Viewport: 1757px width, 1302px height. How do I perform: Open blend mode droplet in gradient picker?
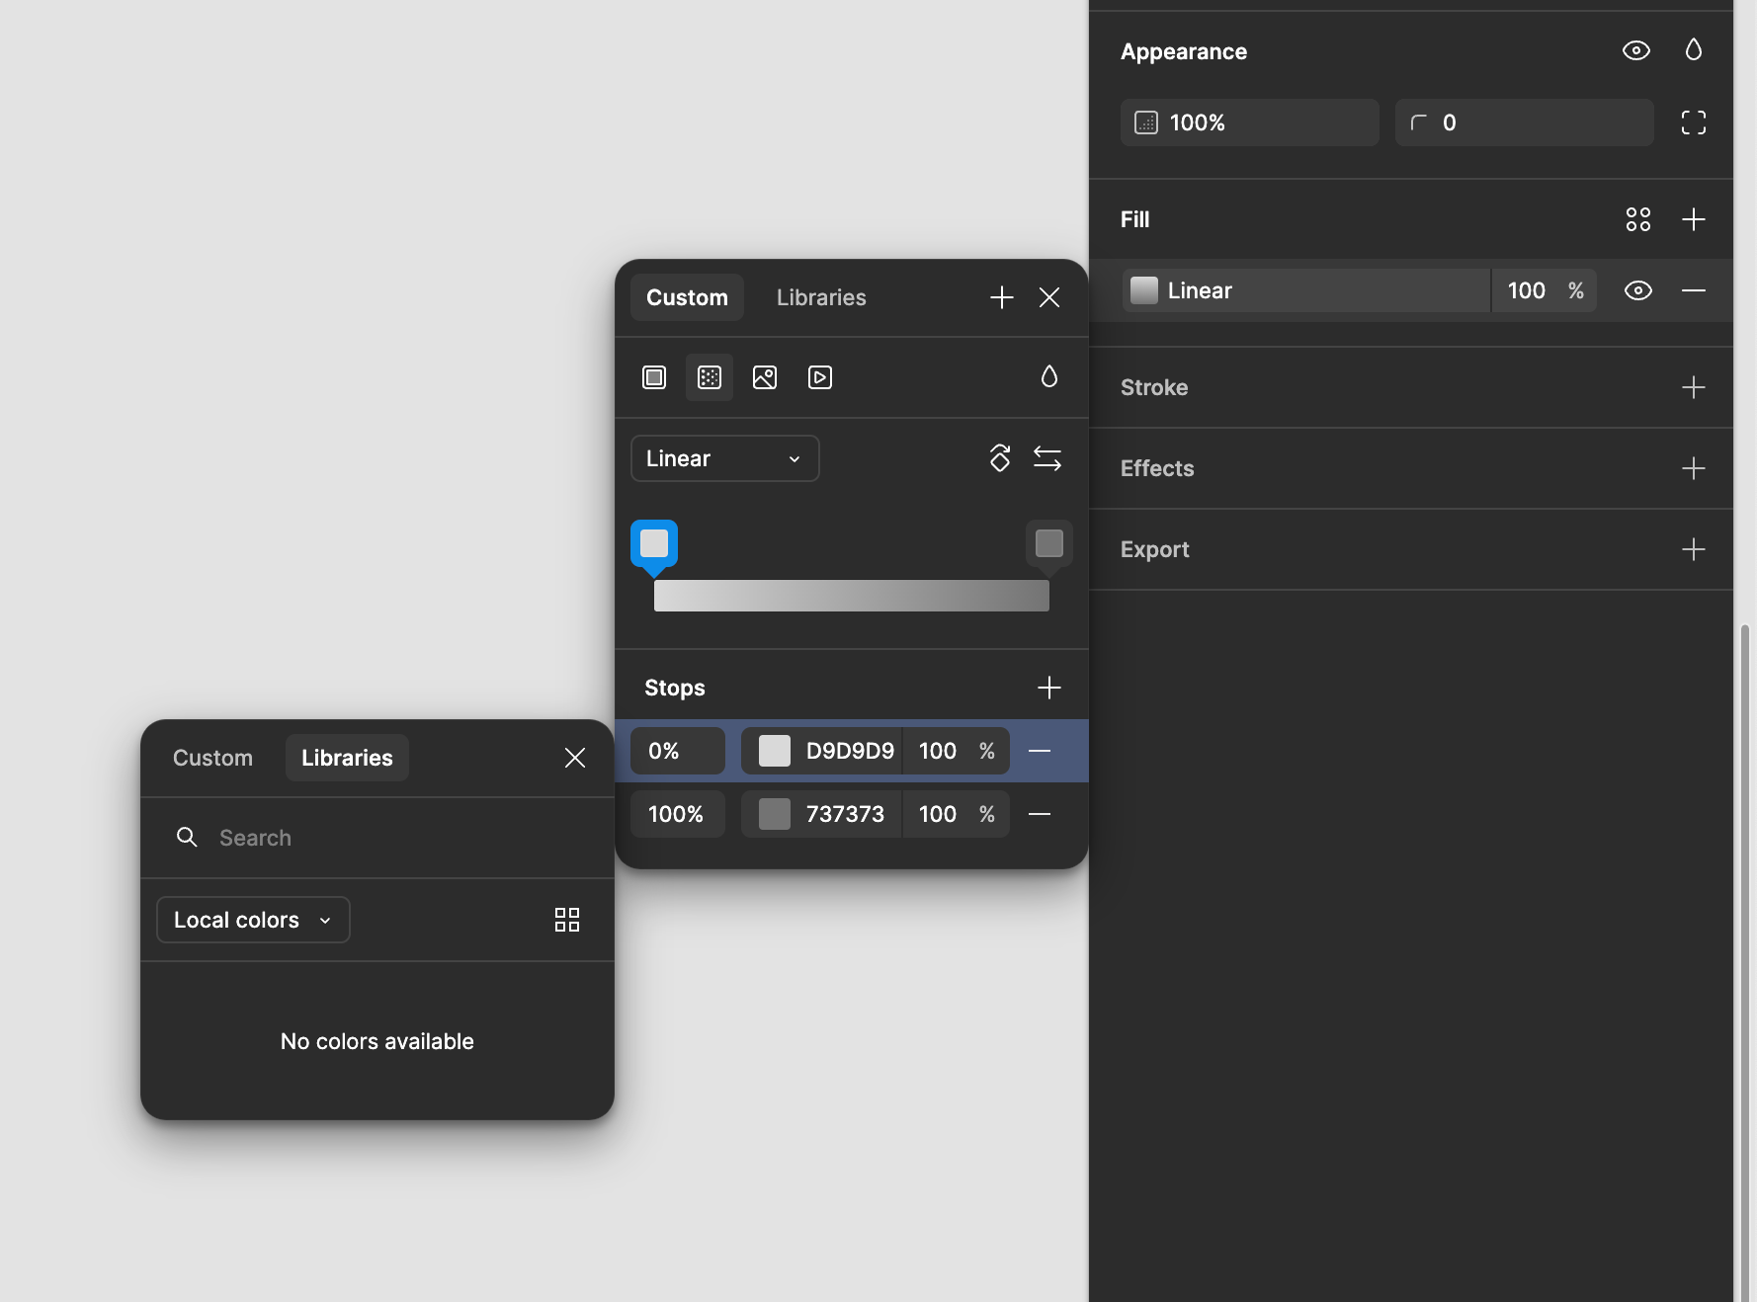pyautogui.click(x=1049, y=376)
